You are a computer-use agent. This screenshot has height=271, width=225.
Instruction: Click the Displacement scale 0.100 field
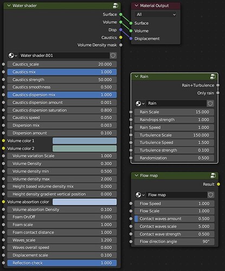(62, 255)
